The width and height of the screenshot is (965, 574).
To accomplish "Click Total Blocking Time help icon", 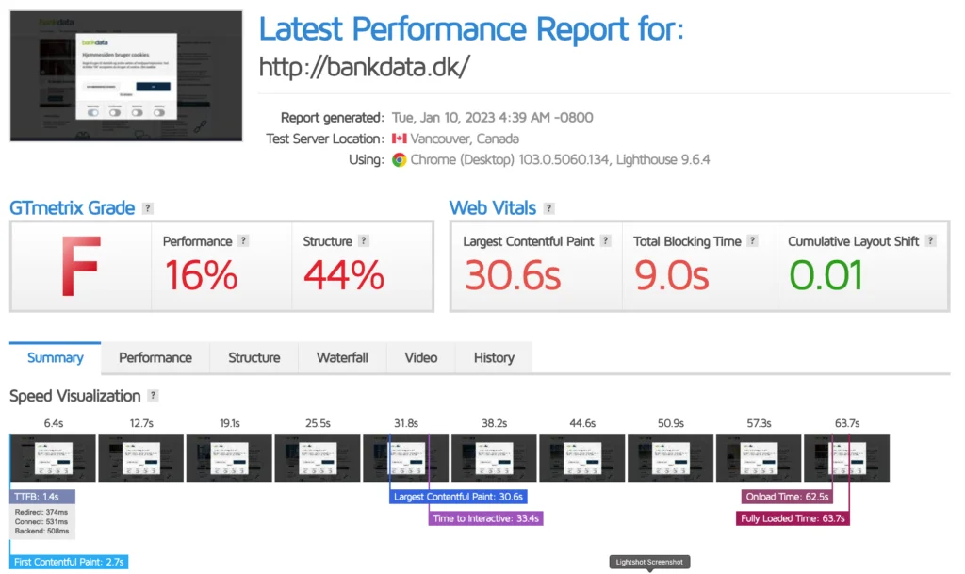I will (752, 240).
